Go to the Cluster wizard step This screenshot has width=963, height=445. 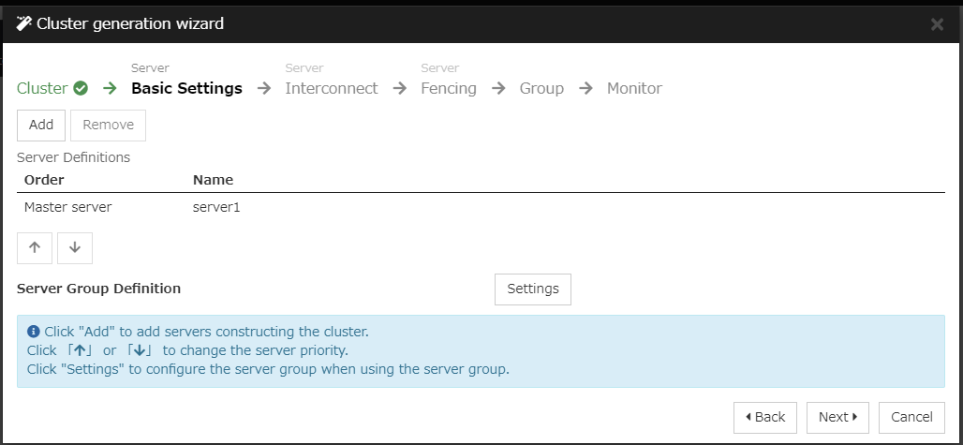click(42, 89)
